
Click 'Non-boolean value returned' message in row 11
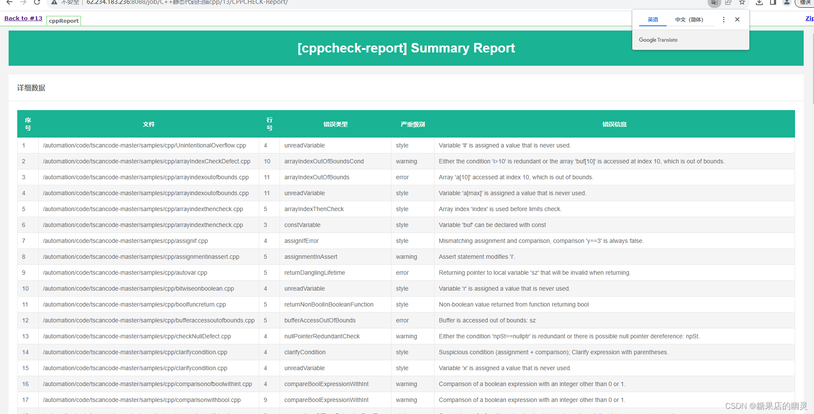coord(514,304)
